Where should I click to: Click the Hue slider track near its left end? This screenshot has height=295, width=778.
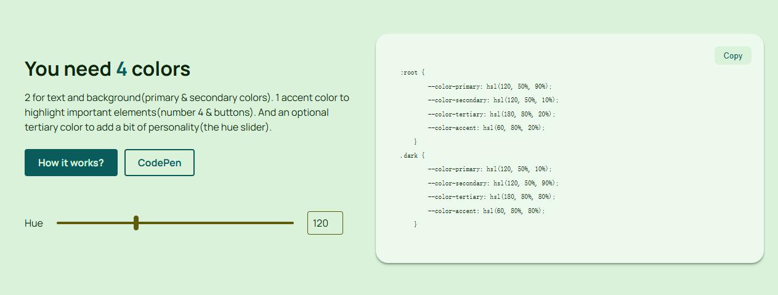(67, 223)
